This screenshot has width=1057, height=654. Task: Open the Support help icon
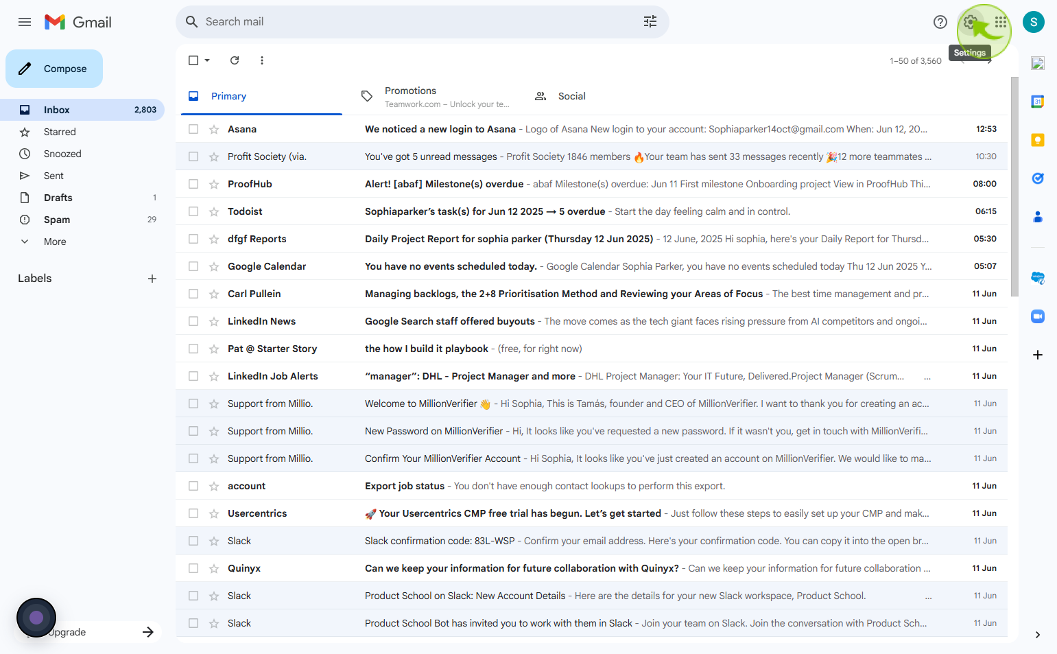coord(940,22)
